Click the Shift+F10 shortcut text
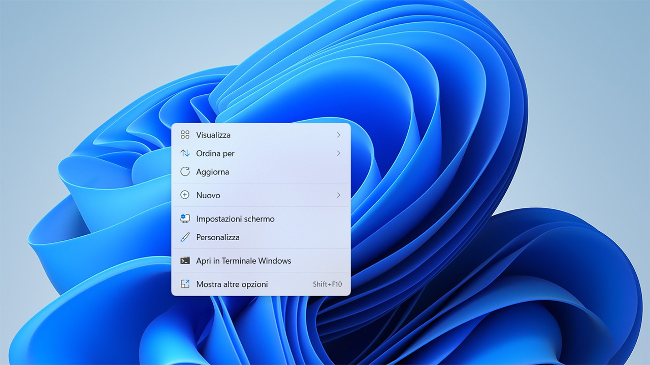Screen dimensions: 650x365 click(x=328, y=284)
